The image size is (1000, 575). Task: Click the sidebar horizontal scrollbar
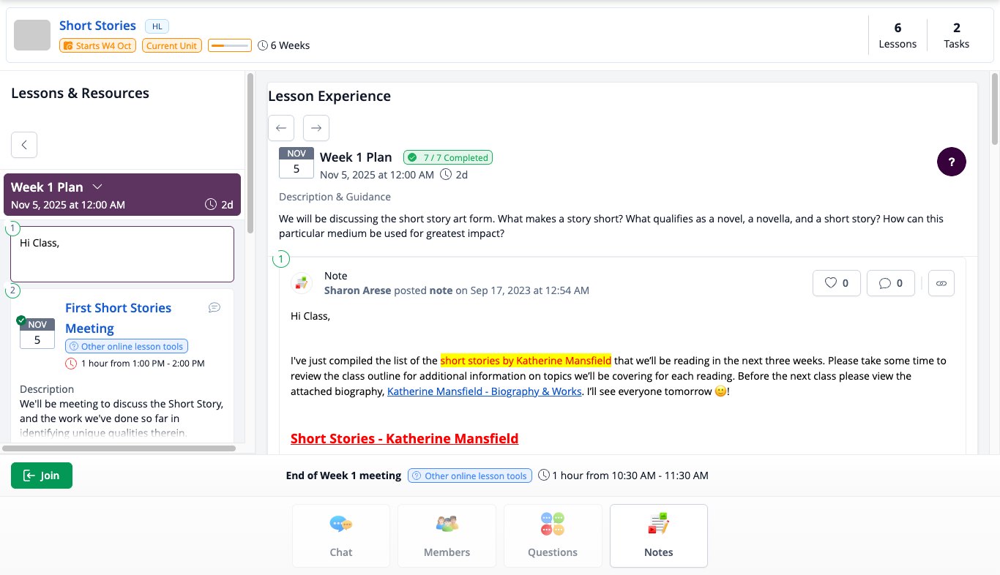(x=119, y=448)
